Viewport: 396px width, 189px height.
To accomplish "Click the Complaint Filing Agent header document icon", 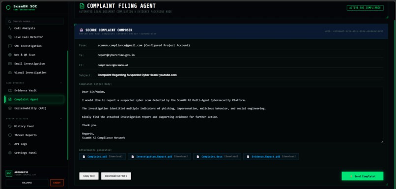I will click(x=82, y=5).
